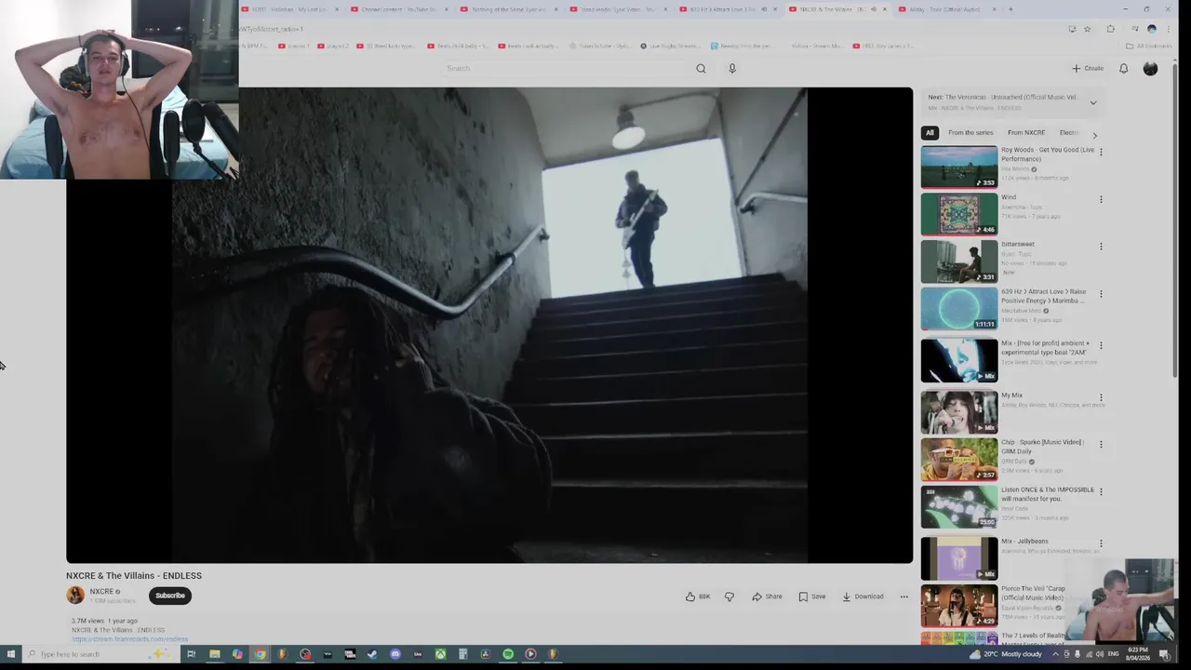
Task: Open the notifications bell
Action: click(x=1123, y=68)
